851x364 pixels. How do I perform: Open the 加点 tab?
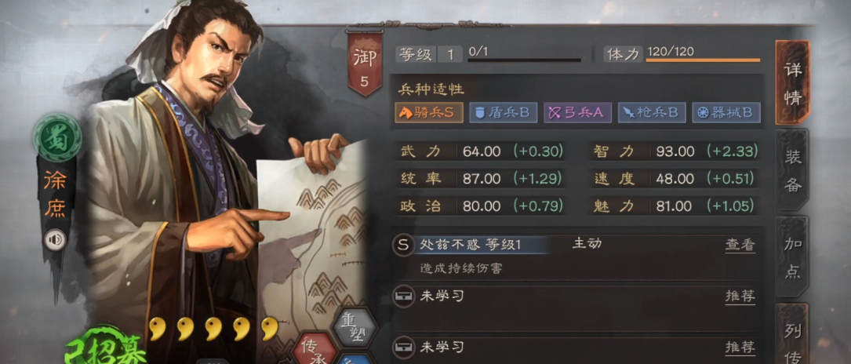pos(793,257)
